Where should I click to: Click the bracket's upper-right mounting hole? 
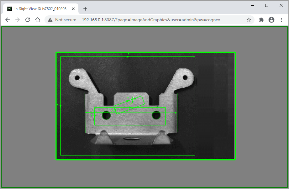(185, 77)
